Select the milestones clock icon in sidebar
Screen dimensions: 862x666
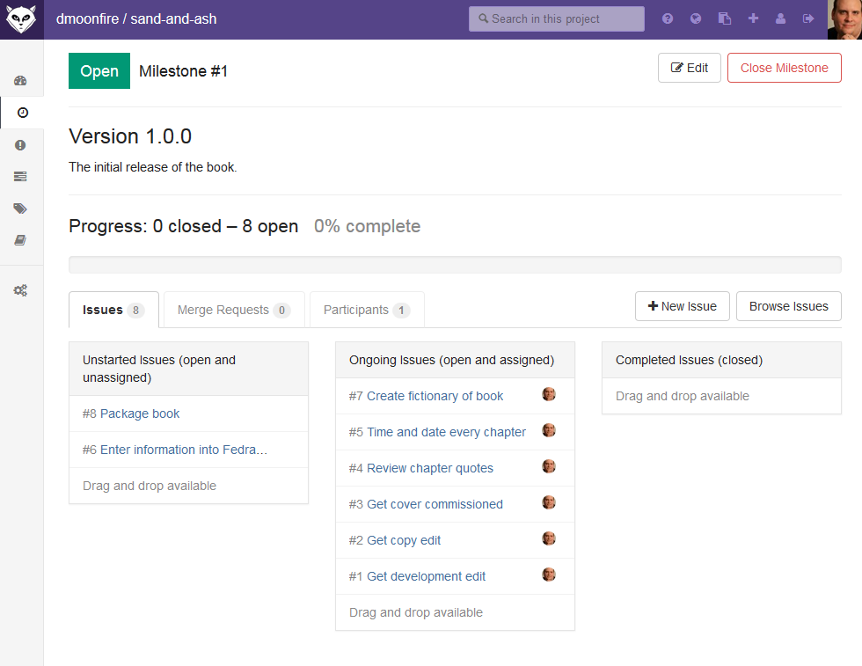(x=23, y=113)
